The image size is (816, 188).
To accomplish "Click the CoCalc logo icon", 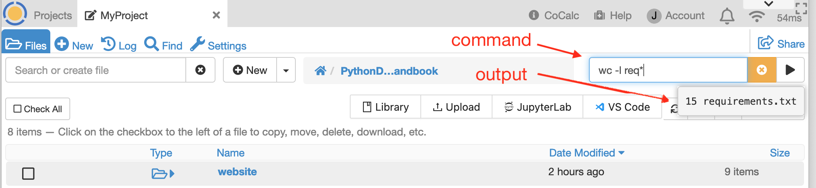I will click(15, 14).
